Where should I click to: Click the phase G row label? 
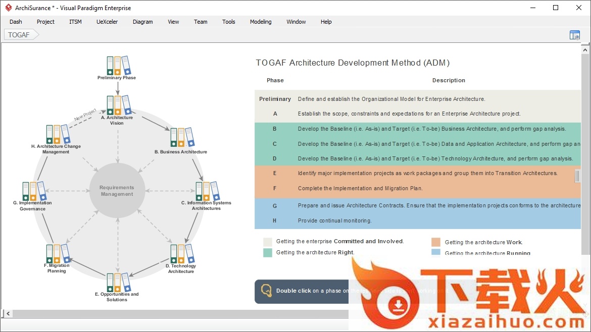275,206
